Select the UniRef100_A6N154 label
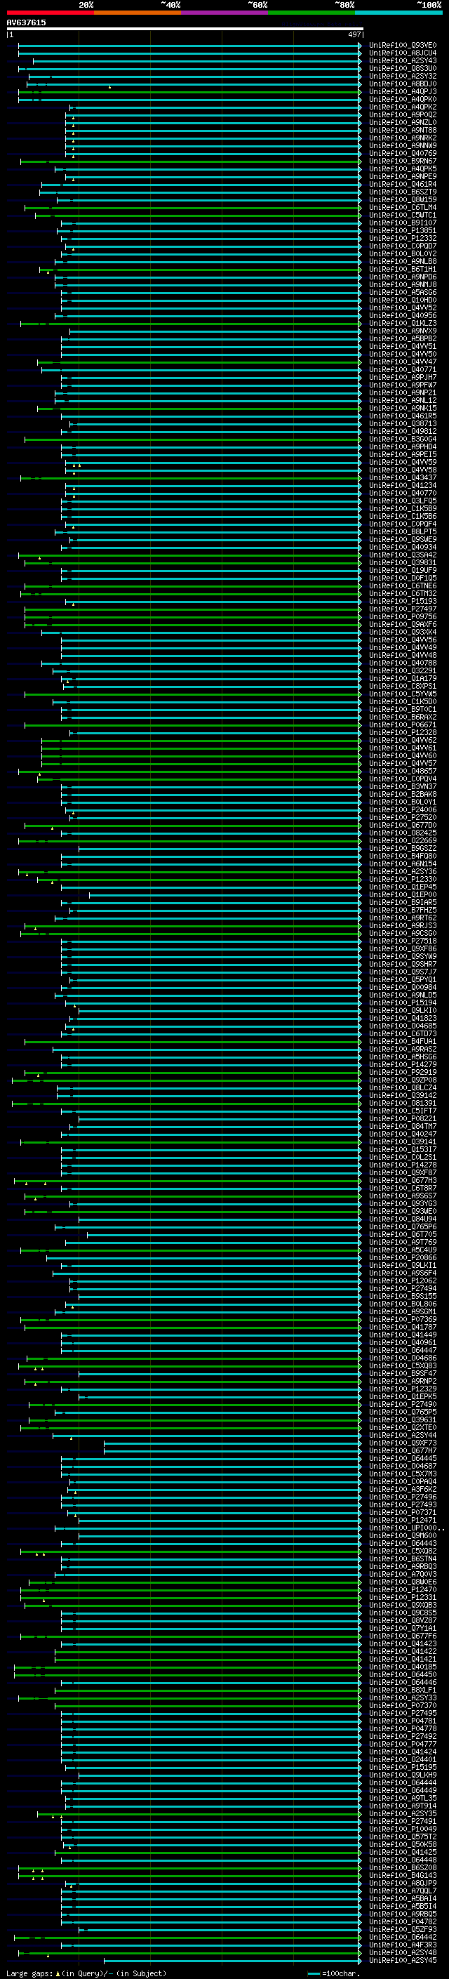 click(403, 863)
